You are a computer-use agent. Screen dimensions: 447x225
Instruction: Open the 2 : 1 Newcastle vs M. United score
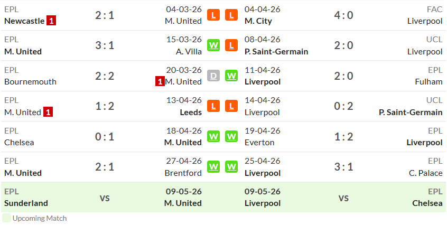click(x=105, y=15)
